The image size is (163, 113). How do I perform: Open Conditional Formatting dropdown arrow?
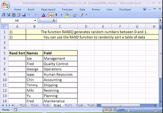tap(77, 15)
